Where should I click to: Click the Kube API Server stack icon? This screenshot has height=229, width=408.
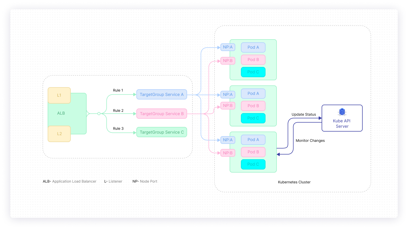342,112
